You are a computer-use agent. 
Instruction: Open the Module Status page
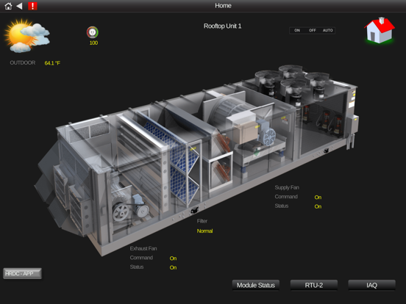tap(256, 285)
